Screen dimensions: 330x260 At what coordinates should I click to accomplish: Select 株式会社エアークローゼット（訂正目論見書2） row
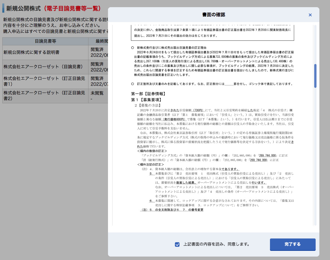pos(44,96)
